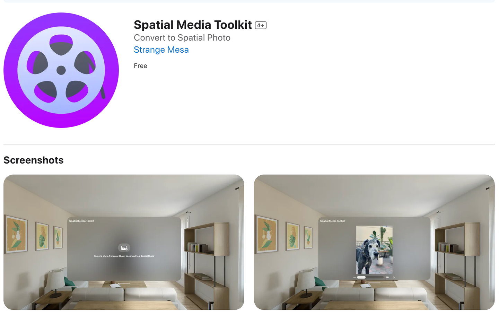
Task: Click the white table lamp in first screenshot
Action: coord(55,283)
